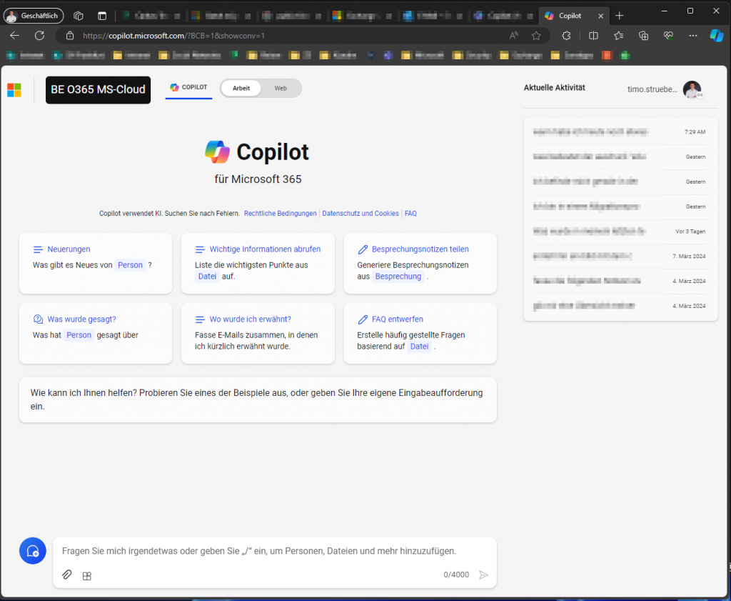Image resolution: width=731 pixels, height=601 pixels.
Task: Select the Arbeit toggle option
Action: coord(241,88)
